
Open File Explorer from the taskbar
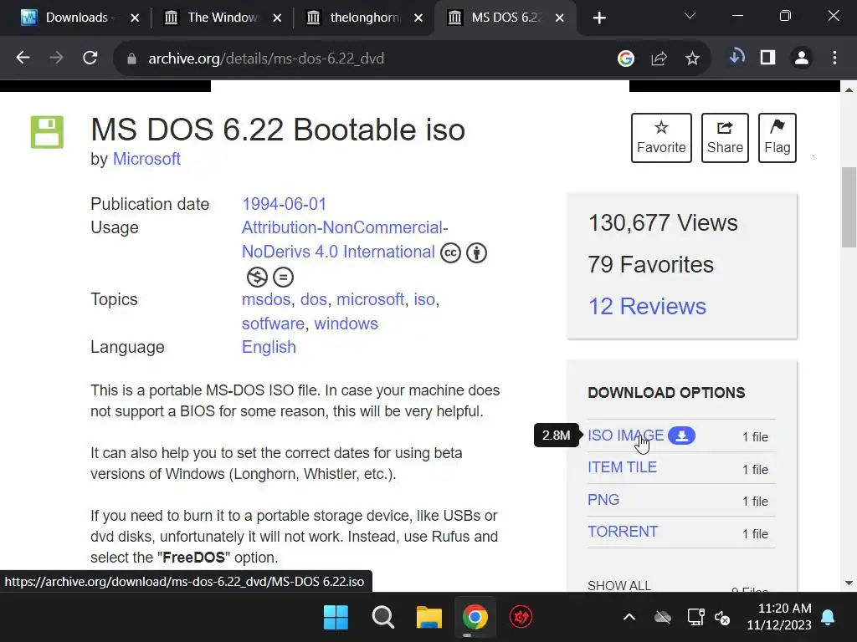tap(429, 618)
